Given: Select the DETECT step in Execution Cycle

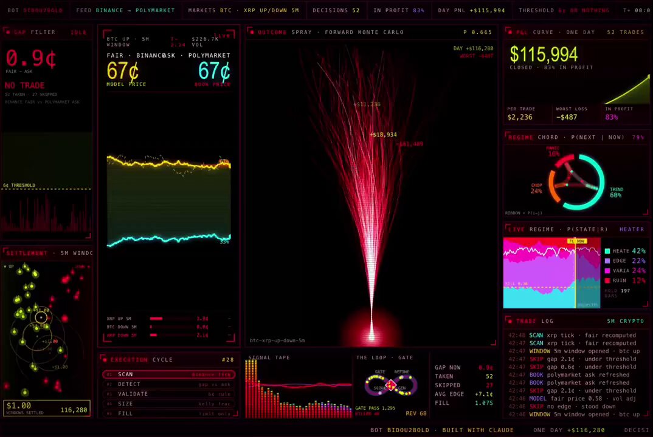Looking at the screenshot, I should tap(168, 384).
